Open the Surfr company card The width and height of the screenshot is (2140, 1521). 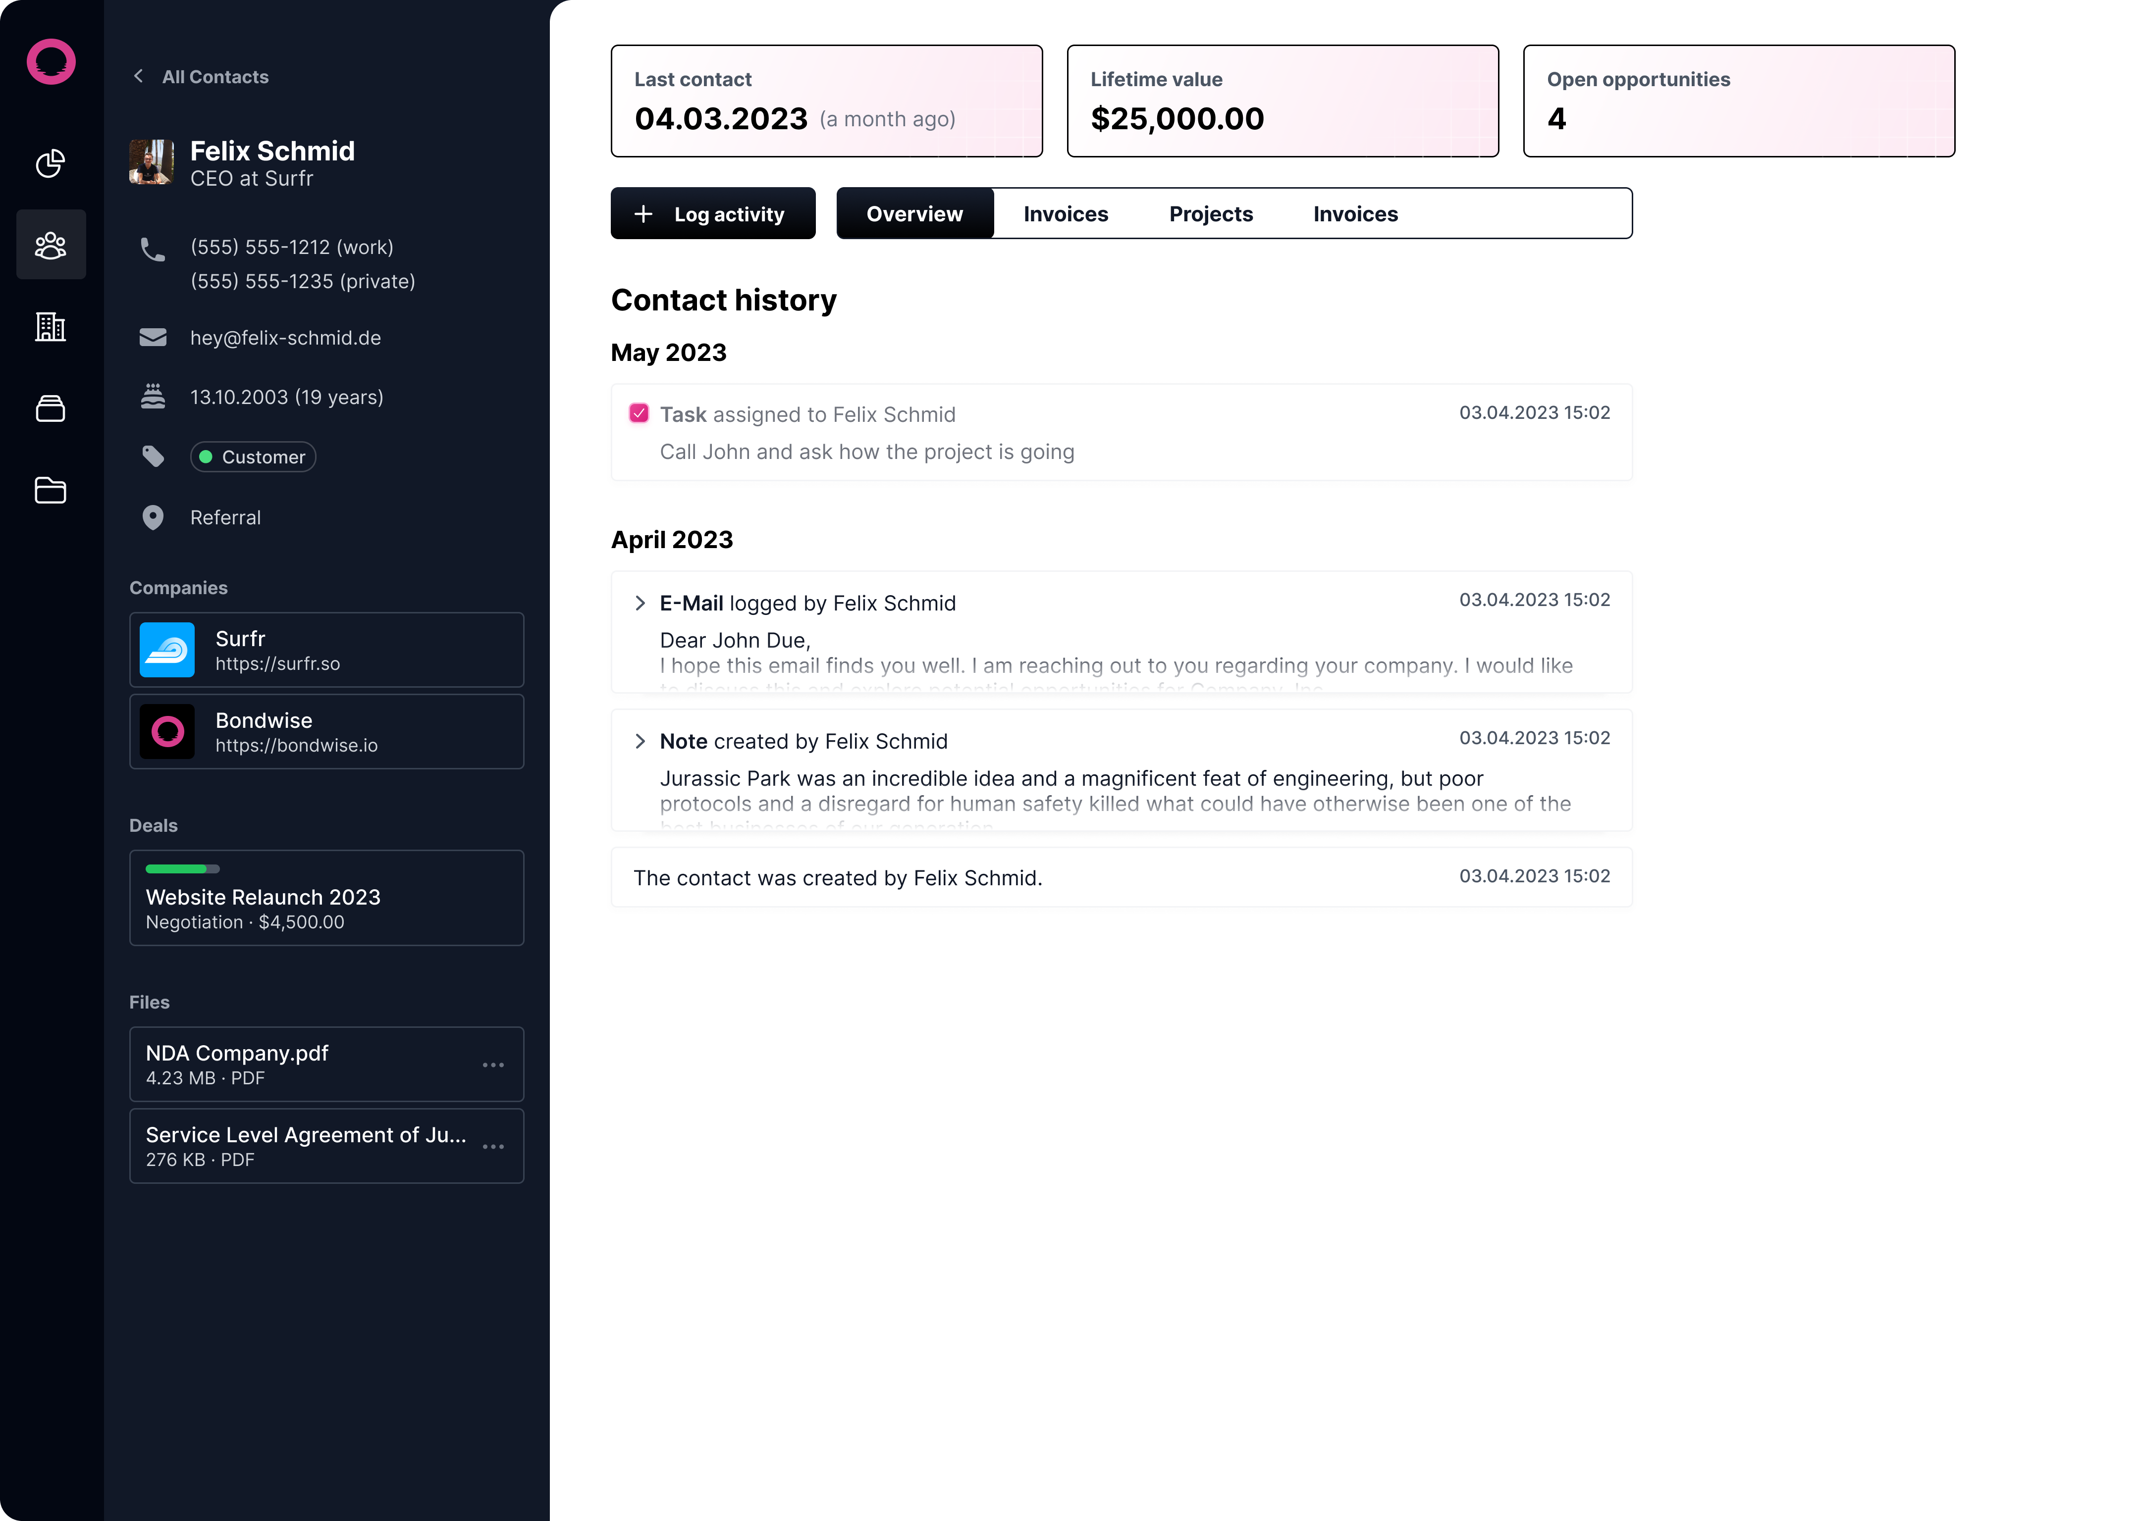(326, 649)
